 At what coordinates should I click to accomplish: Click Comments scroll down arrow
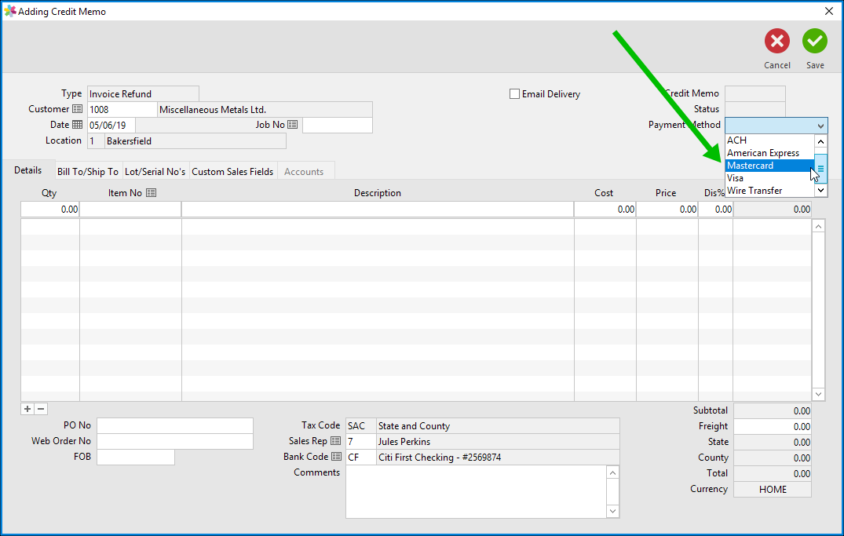click(x=612, y=511)
